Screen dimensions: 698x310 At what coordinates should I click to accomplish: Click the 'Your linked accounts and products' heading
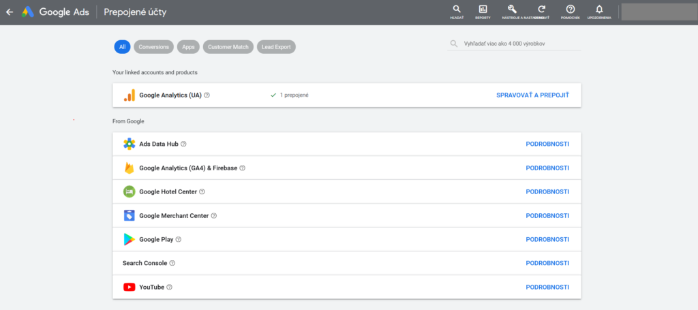coord(155,72)
